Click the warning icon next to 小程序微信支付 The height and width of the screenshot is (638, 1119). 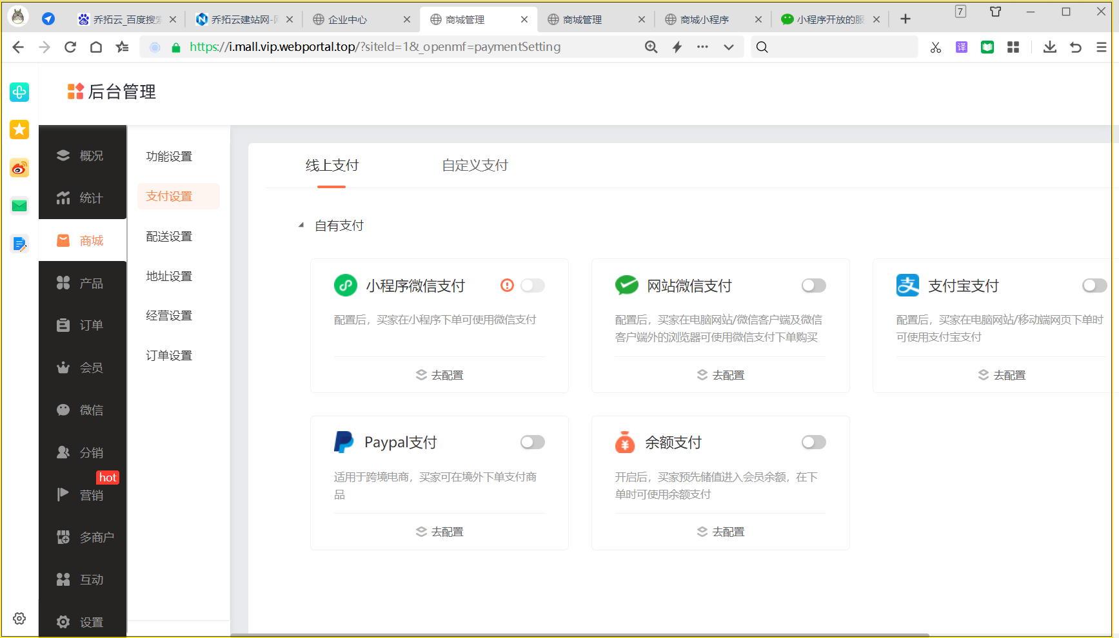click(x=506, y=285)
